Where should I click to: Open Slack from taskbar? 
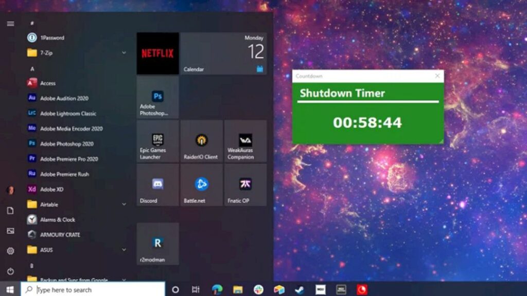(258, 290)
